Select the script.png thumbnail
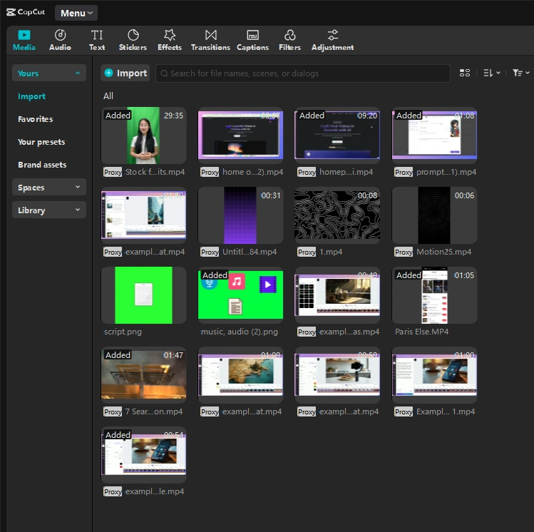Viewport: 534px width, 532px height. pyautogui.click(x=143, y=295)
